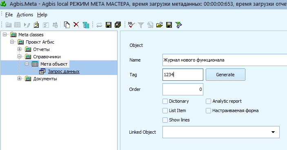The height and width of the screenshot is (150, 287).
Task: Click the grayed table object toolbar icon
Action: [18, 25]
